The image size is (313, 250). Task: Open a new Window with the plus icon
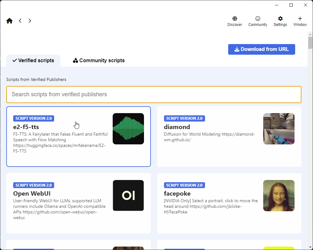[300, 21]
